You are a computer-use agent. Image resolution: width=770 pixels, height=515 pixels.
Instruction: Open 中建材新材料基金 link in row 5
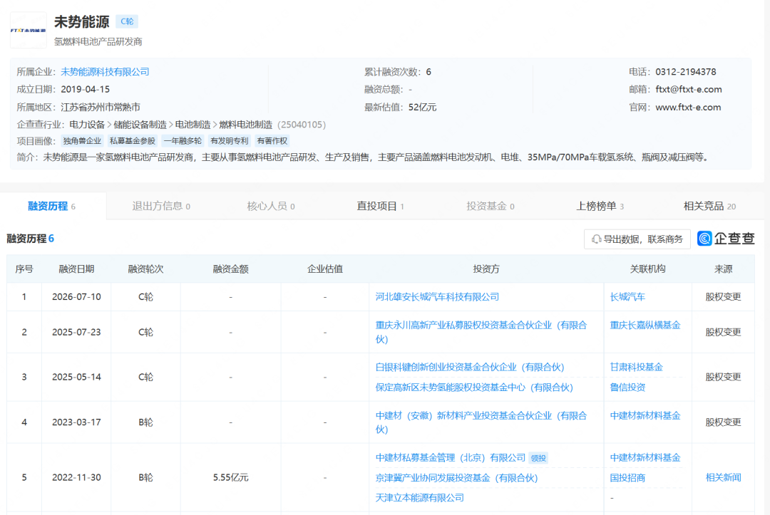tap(645, 457)
